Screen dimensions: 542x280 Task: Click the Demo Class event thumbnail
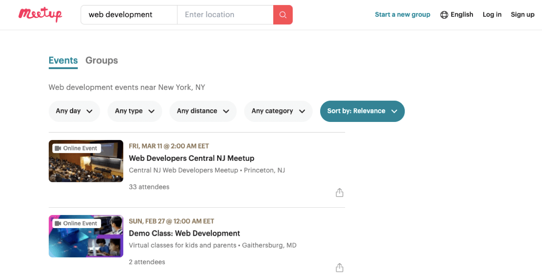point(86,236)
